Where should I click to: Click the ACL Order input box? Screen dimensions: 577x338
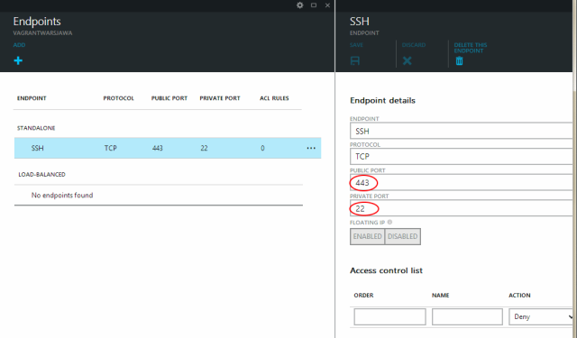pos(389,316)
